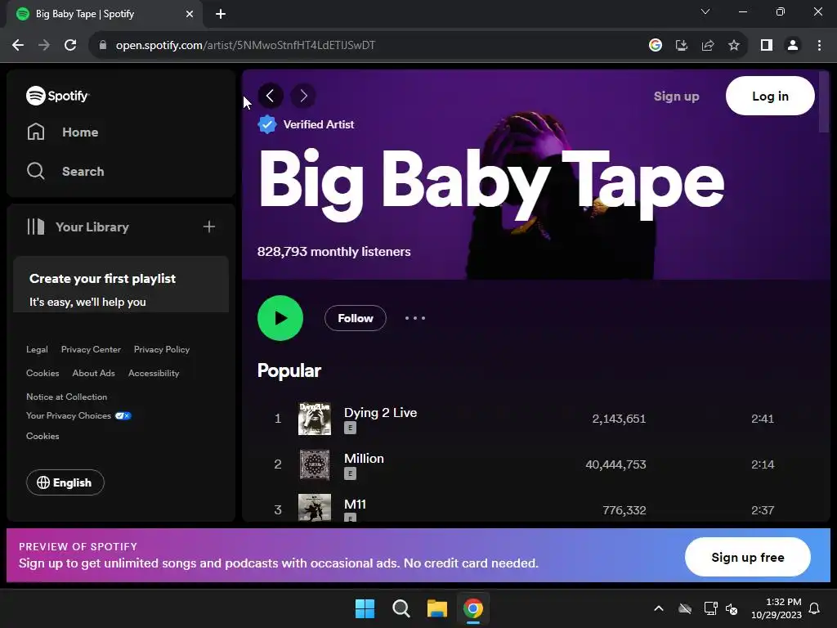Go to Home in Spotify sidebar
The width and height of the screenshot is (837, 628).
pos(62,132)
